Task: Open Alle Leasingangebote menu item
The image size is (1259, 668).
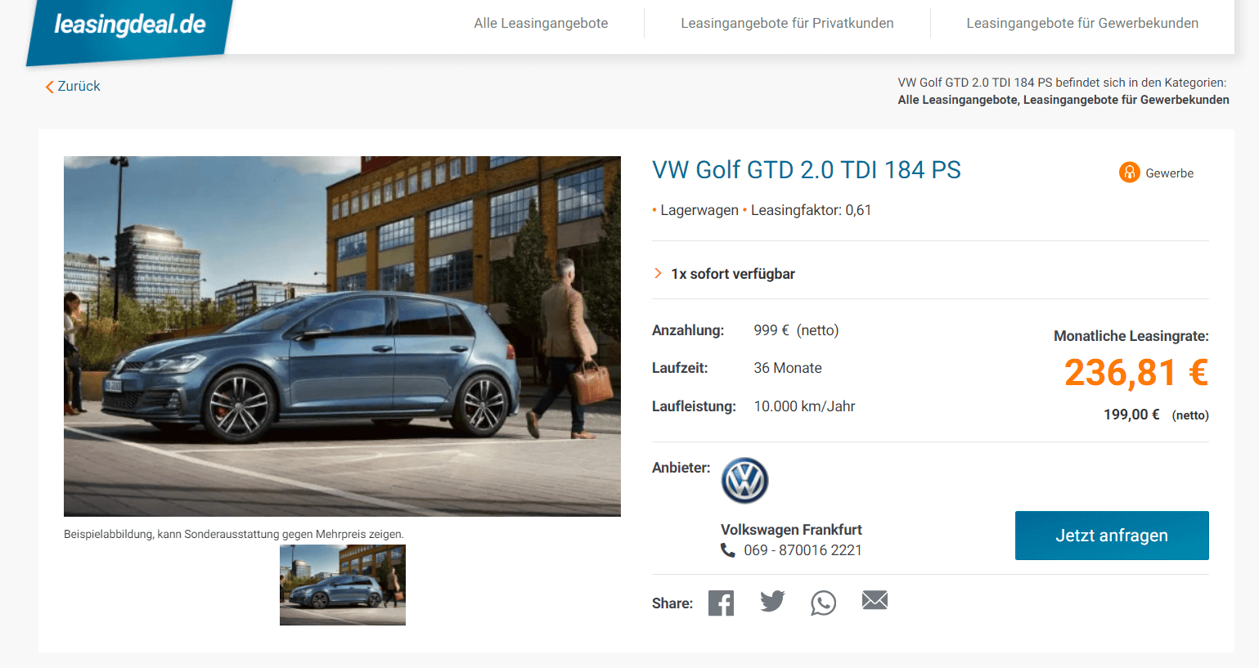Action: coord(541,23)
